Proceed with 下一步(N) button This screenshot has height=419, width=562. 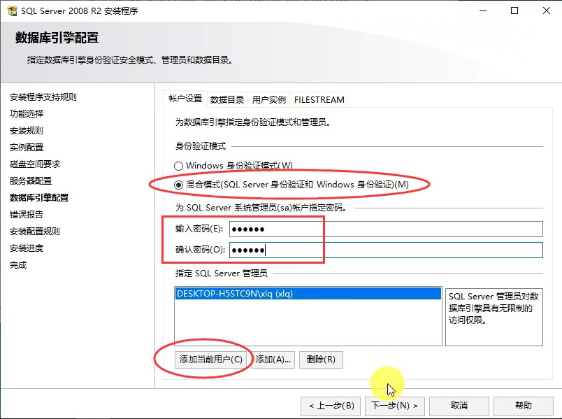pyautogui.click(x=395, y=406)
